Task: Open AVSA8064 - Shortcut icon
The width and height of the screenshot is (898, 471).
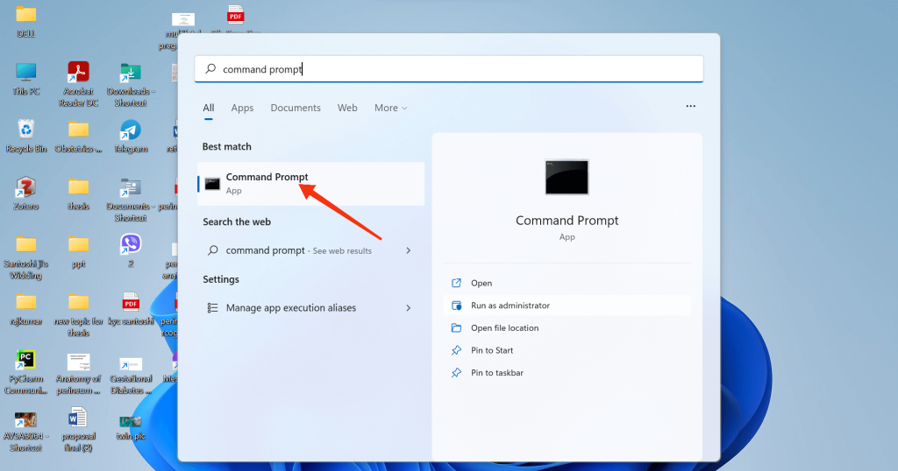Action: (25, 431)
